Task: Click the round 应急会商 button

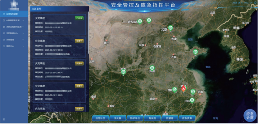Action: click(x=250, y=116)
